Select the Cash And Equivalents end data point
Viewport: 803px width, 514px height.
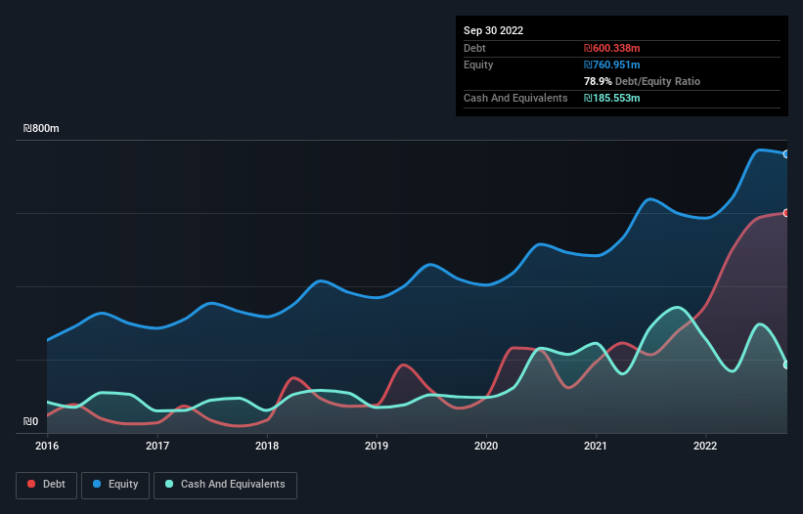(x=786, y=365)
